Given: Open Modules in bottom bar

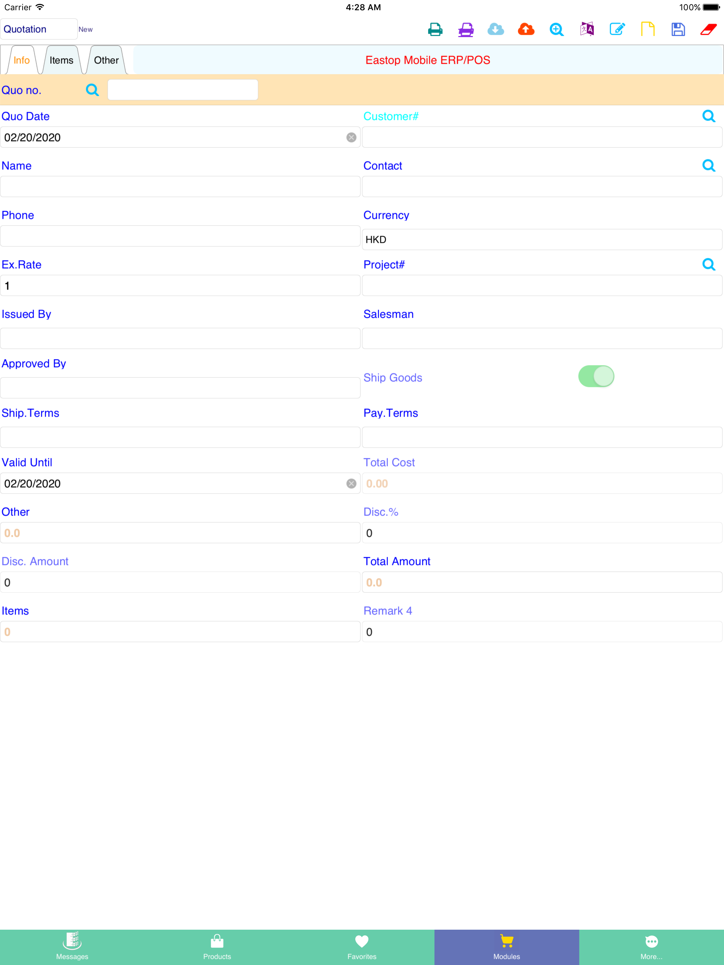Looking at the screenshot, I should click(x=507, y=947).
